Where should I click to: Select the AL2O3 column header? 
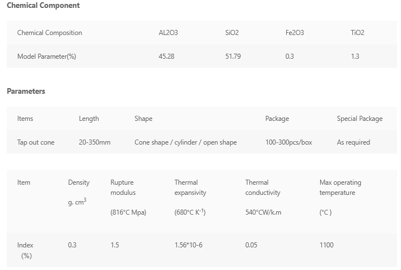pyautogui.click(x=168, y=33)
